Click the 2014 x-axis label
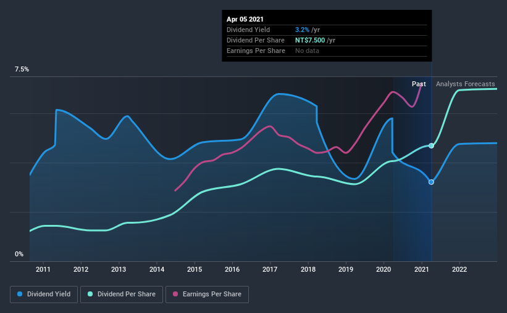 tap(157, 269)
